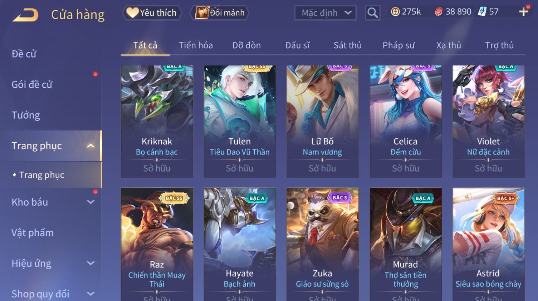Tap the plus icon to add currency
This screenshot has height=301, width=538.
pyautogui.click(x=523, y=12)
